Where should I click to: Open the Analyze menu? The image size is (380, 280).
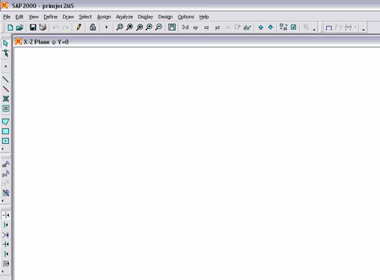[x=124, y=17]
